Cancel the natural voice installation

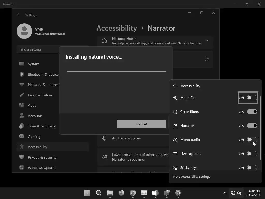pos(142,124)
